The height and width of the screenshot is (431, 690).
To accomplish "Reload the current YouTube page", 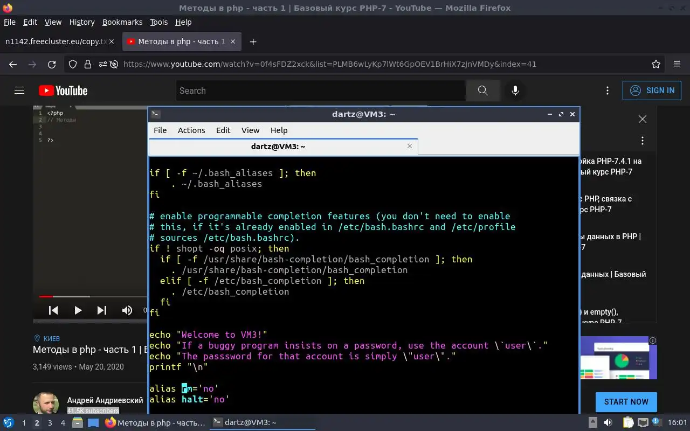I will click(x=52, y=64).
